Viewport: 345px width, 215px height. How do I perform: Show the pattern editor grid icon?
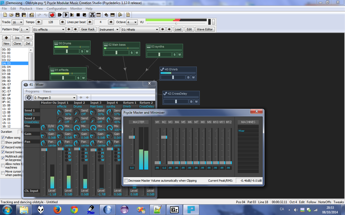coord(99,15)
